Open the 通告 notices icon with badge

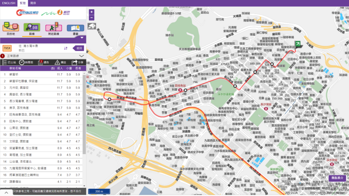pos(41,63)
